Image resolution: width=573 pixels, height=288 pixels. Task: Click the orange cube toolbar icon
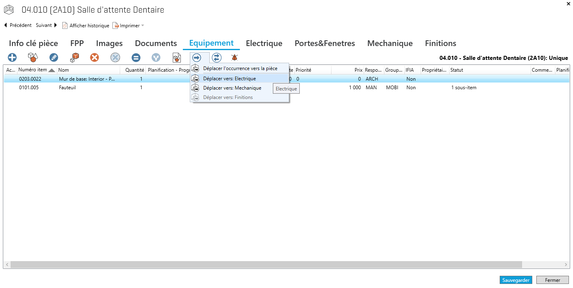(74, 58)
